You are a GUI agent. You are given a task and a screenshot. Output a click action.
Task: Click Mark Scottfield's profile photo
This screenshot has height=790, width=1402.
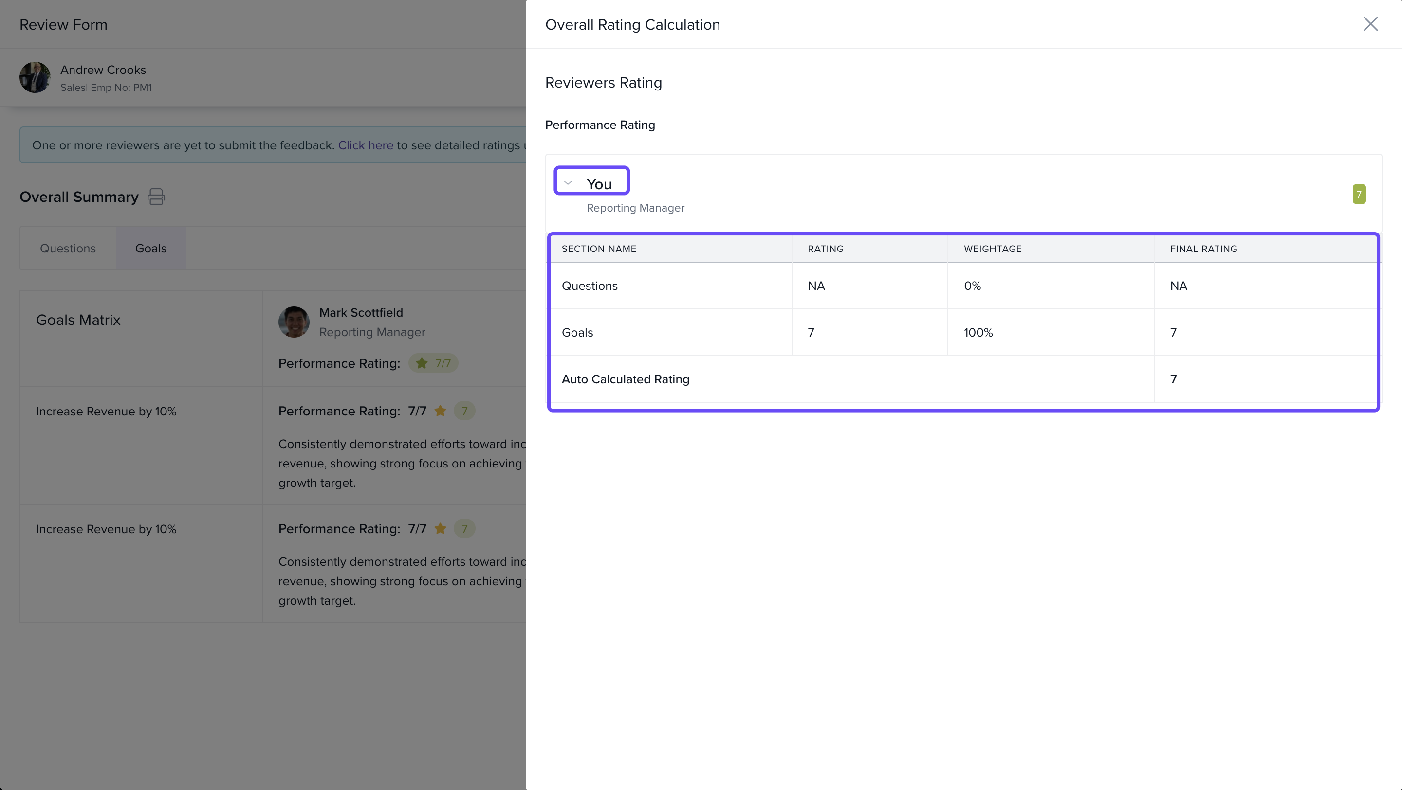294,322
